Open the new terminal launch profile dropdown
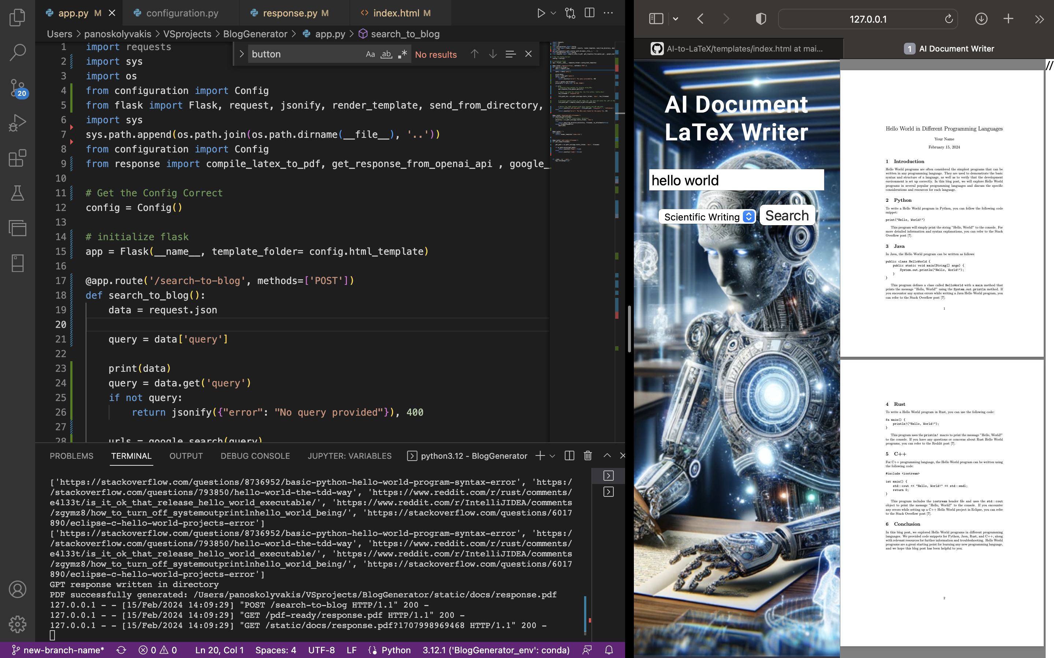The image size is (1054, 658). coord(553,455)
